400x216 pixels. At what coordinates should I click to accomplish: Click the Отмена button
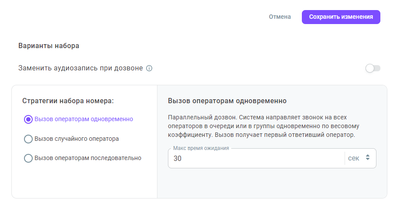[x=280, y=17]
